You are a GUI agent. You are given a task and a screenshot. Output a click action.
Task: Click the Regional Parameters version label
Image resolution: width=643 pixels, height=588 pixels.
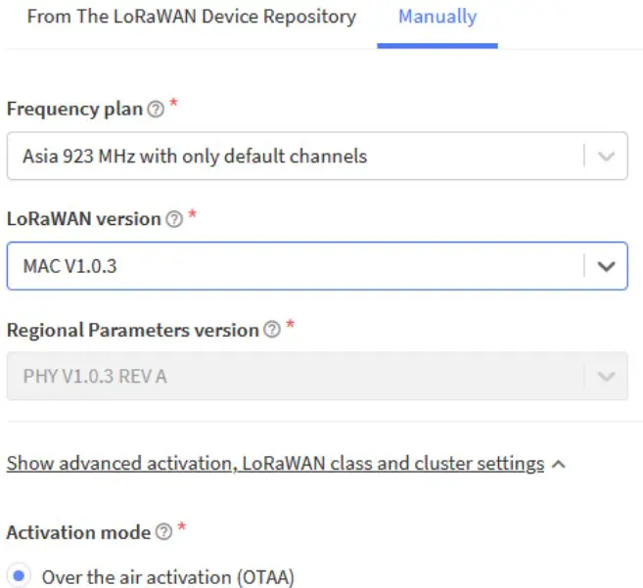(x=131, y=331)
